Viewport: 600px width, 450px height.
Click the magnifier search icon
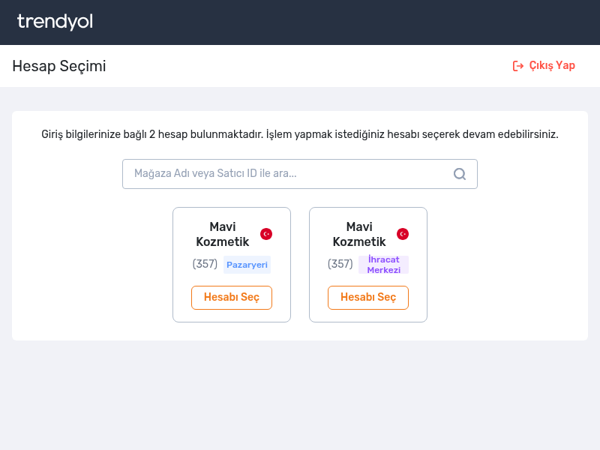point(460,174)
